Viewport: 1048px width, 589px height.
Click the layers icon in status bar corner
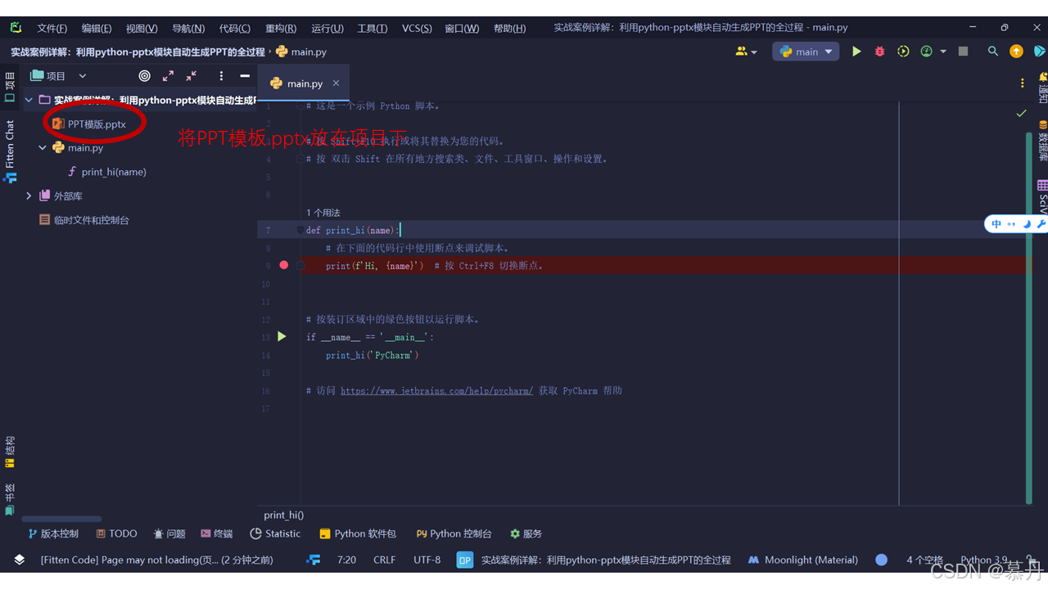20,560
